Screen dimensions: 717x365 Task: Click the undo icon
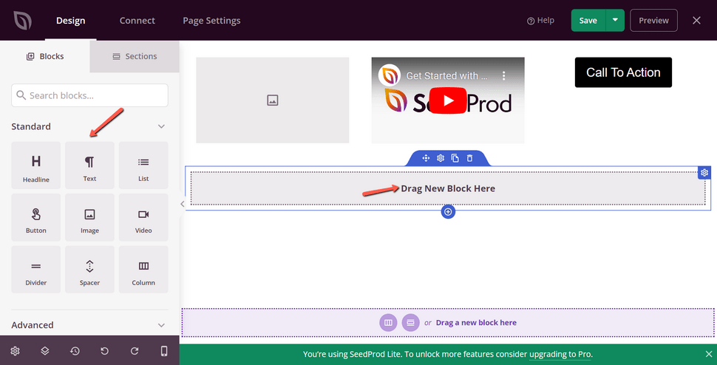[104, 351]
